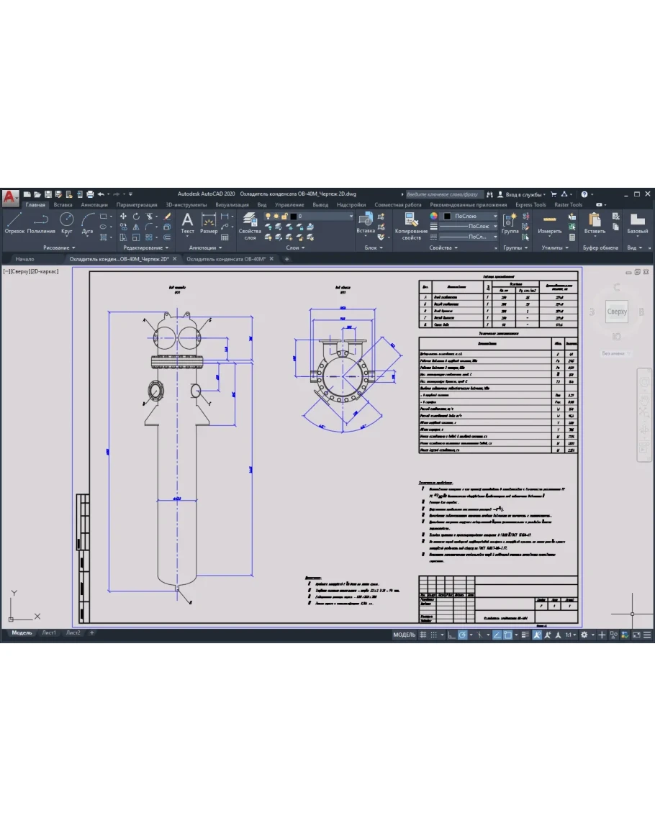Toggle ortho mode in status bar
This screenshot has width=655, height=831.
tap(449, 635)
